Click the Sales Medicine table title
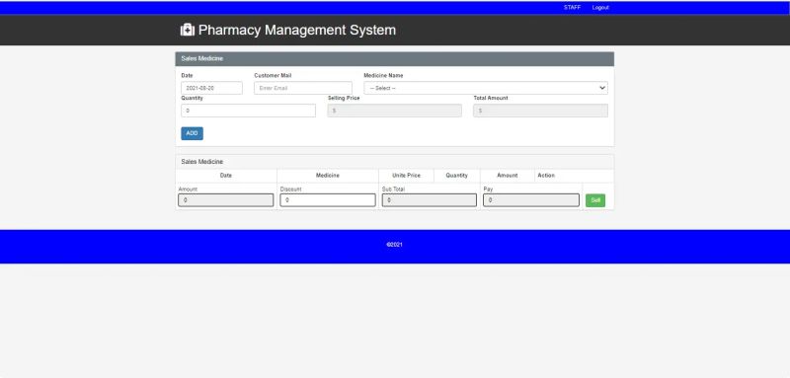Viewport: 790px width, 378px height. 202,162
